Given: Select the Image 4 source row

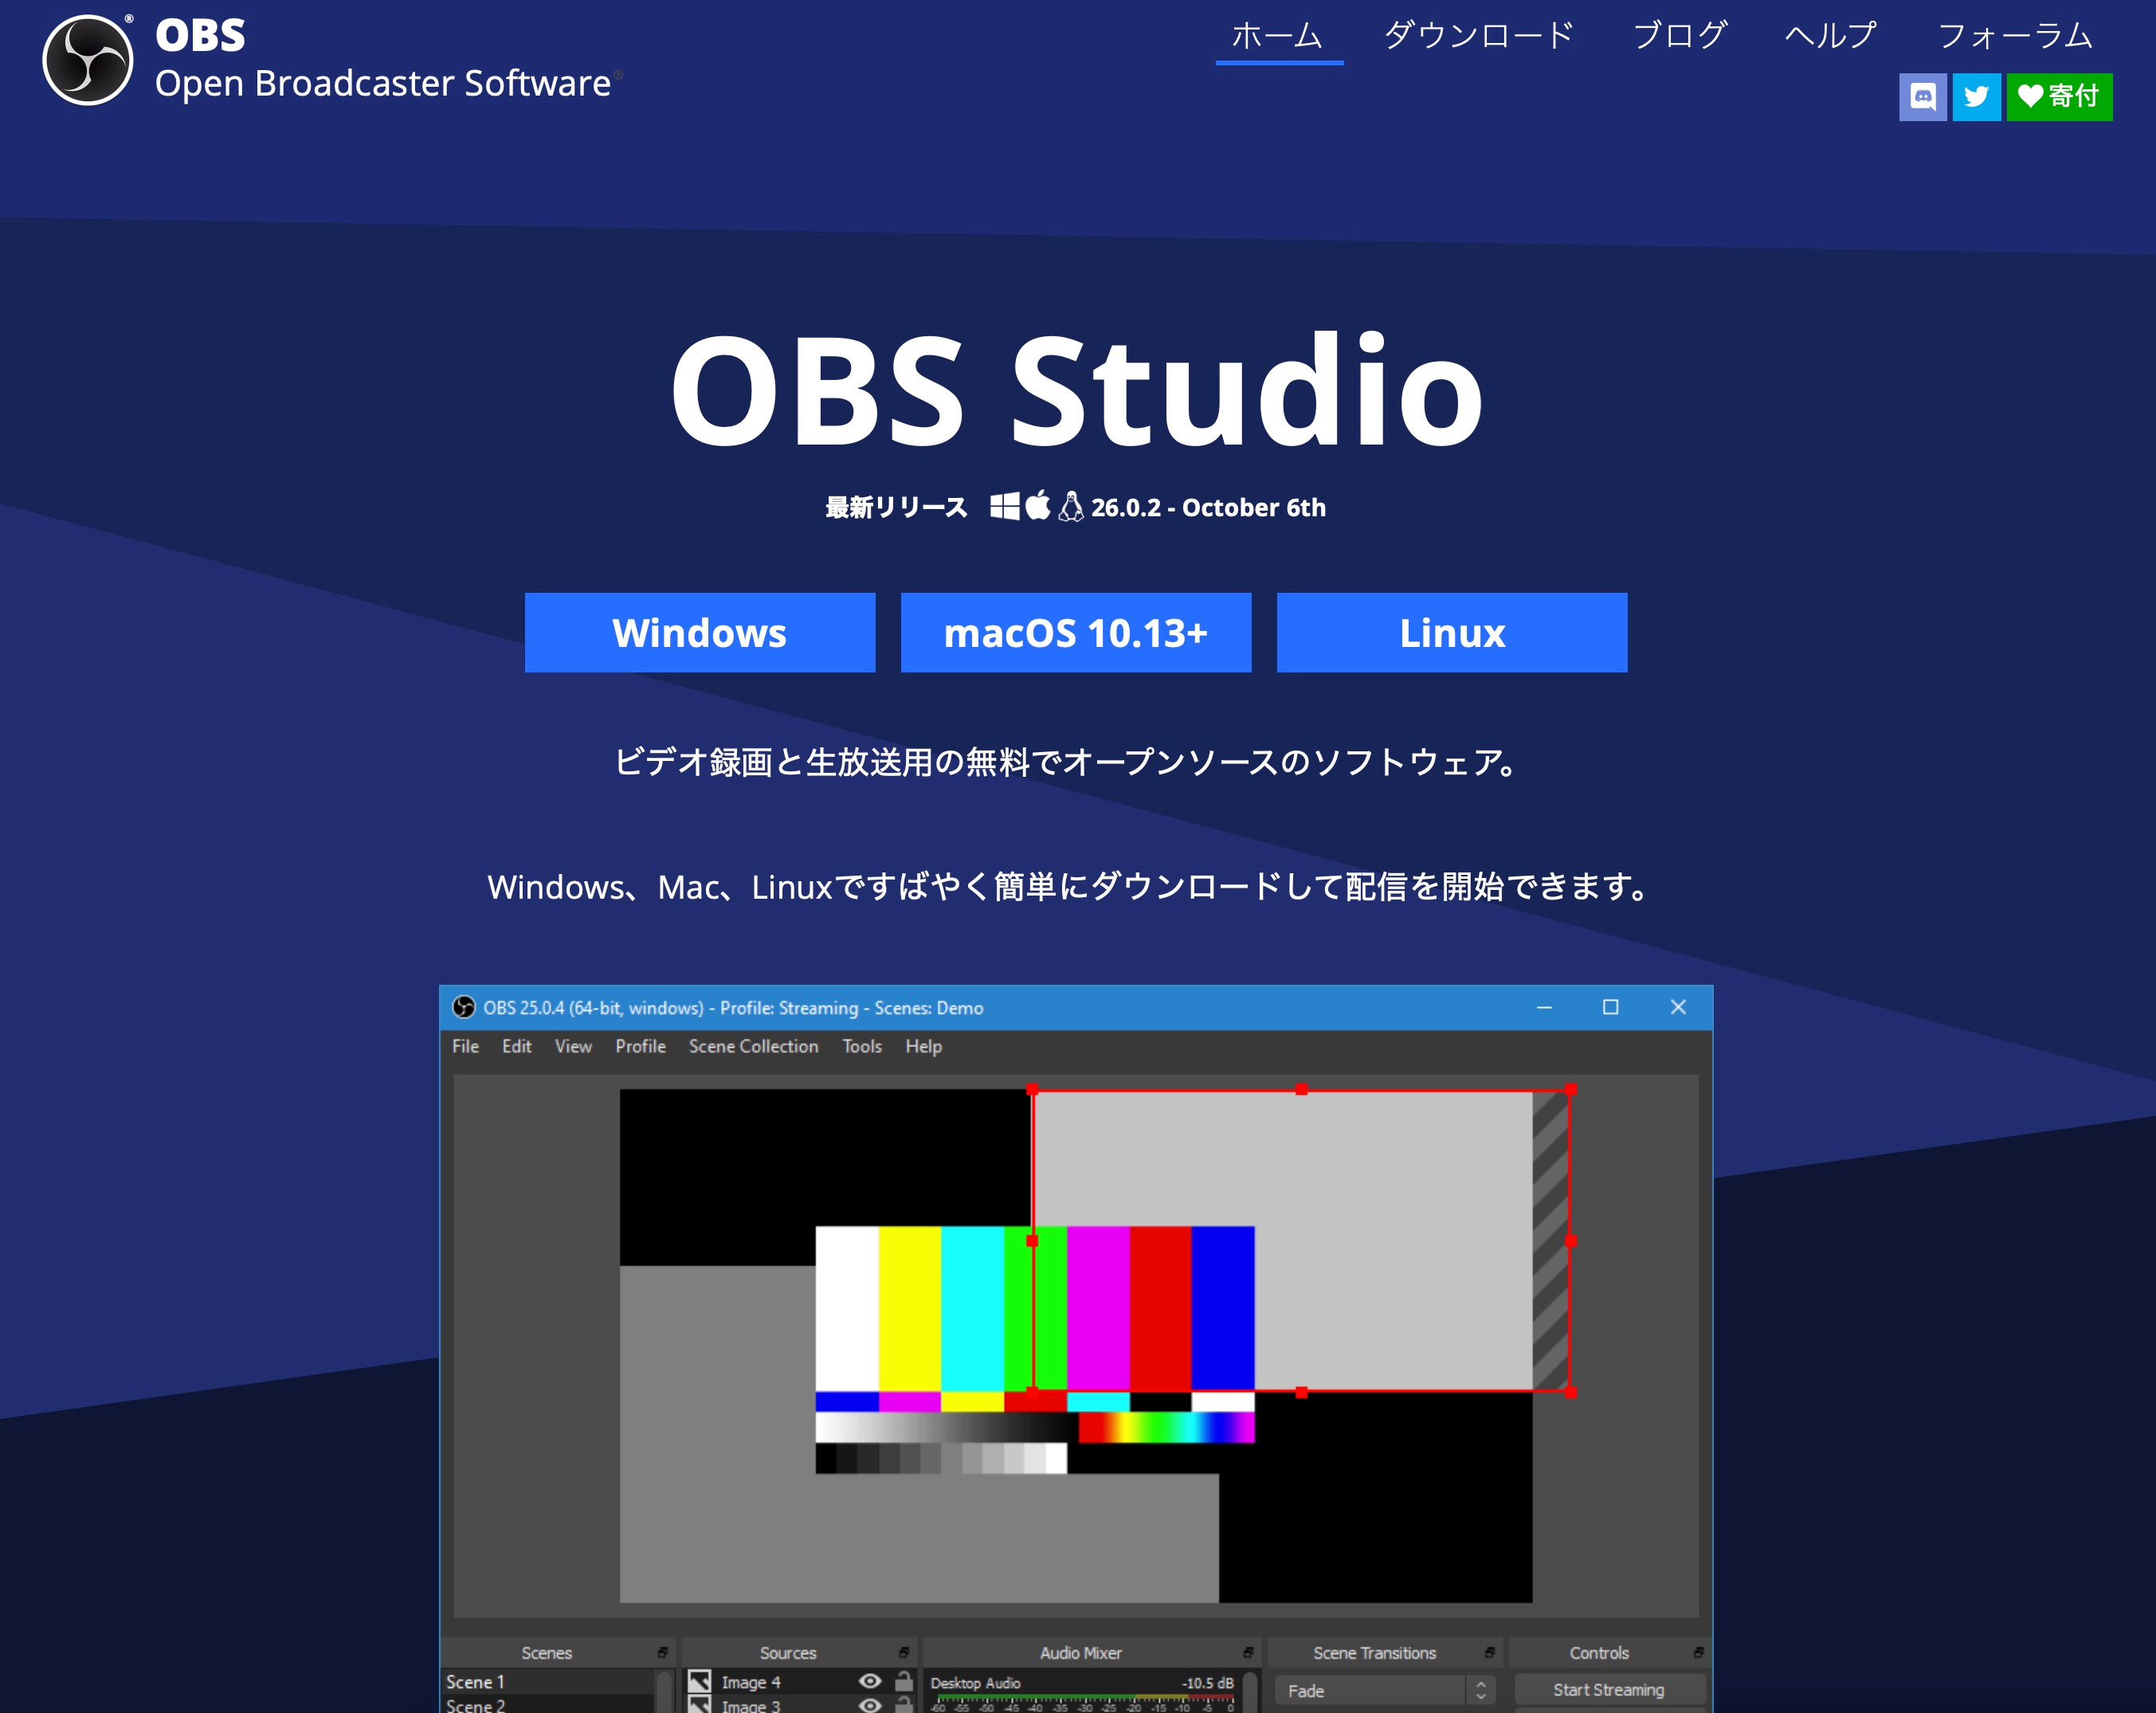Looking at the screenshot, I should [800, 1682].
